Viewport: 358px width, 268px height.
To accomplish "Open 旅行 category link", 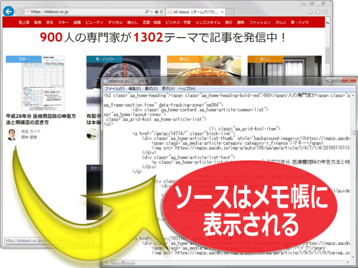I will 229,22.
